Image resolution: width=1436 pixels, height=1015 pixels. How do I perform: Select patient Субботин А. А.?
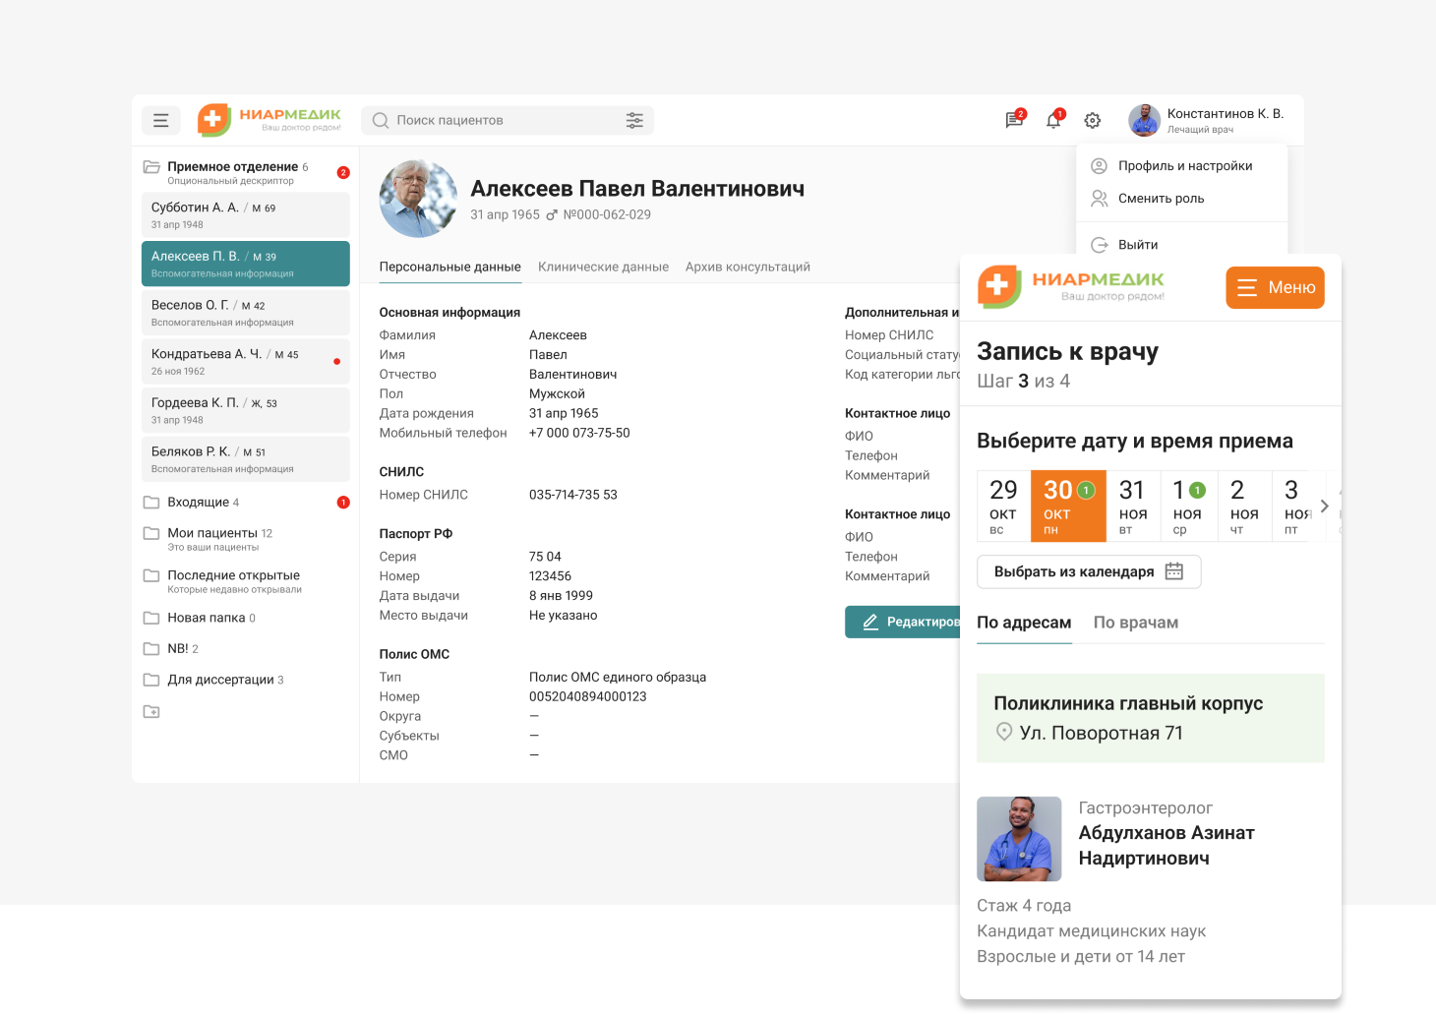[246, 214]
